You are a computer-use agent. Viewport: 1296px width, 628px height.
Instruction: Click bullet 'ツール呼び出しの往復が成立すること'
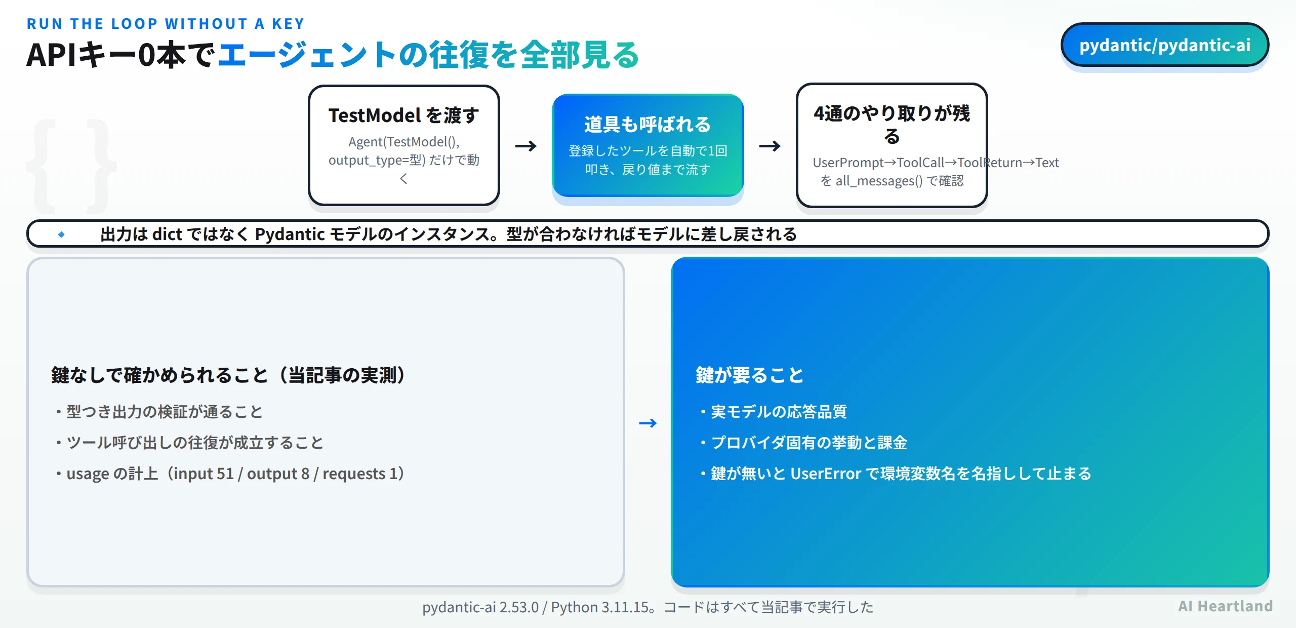click(189, 442)
